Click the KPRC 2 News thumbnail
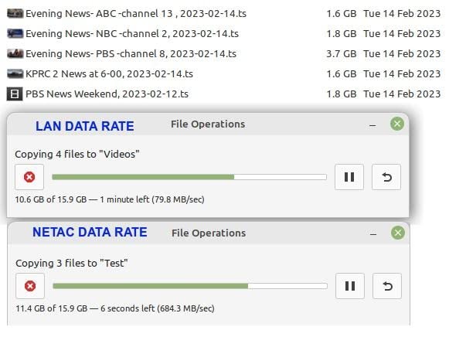Screen dimensions: 449x337 (x=15, y=73)
